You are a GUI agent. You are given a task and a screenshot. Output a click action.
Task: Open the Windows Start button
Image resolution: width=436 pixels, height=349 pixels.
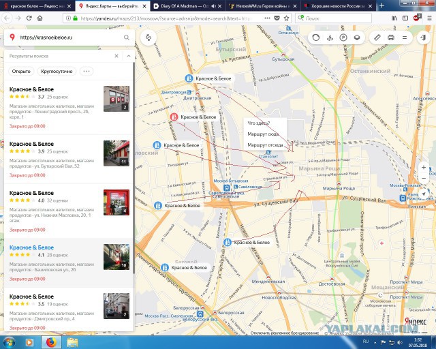click(x=9, y=342)
